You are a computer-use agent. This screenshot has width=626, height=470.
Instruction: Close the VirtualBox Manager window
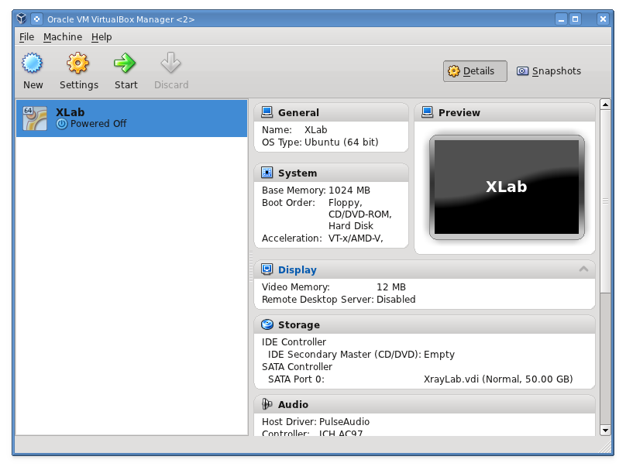pyautogui.click(x=603, y=19)
